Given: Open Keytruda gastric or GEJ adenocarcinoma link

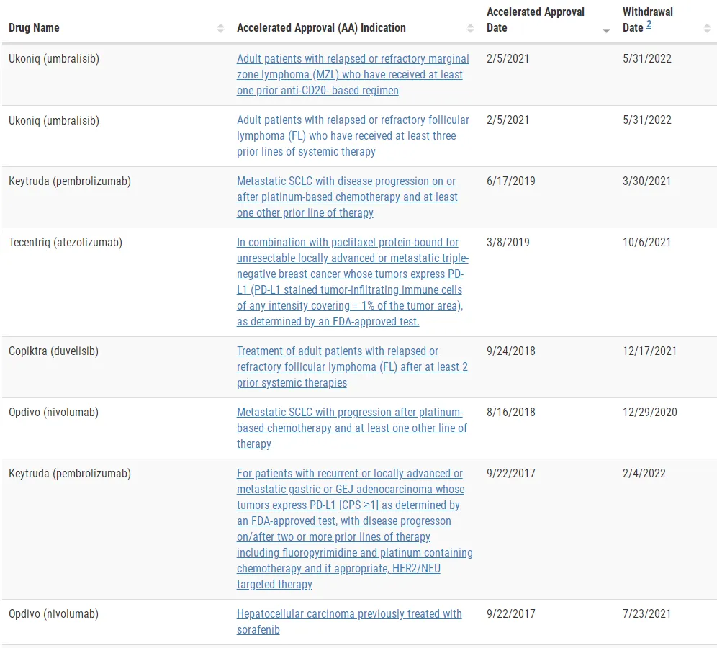Looking at the screenshot, I should [354, 528].
